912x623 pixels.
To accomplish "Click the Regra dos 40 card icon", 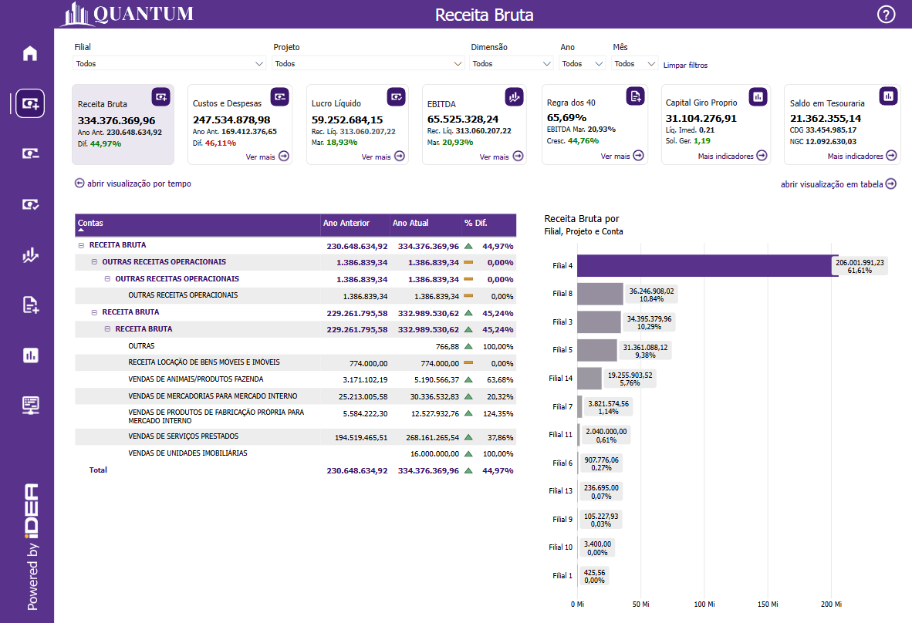I will click(634, 96).
